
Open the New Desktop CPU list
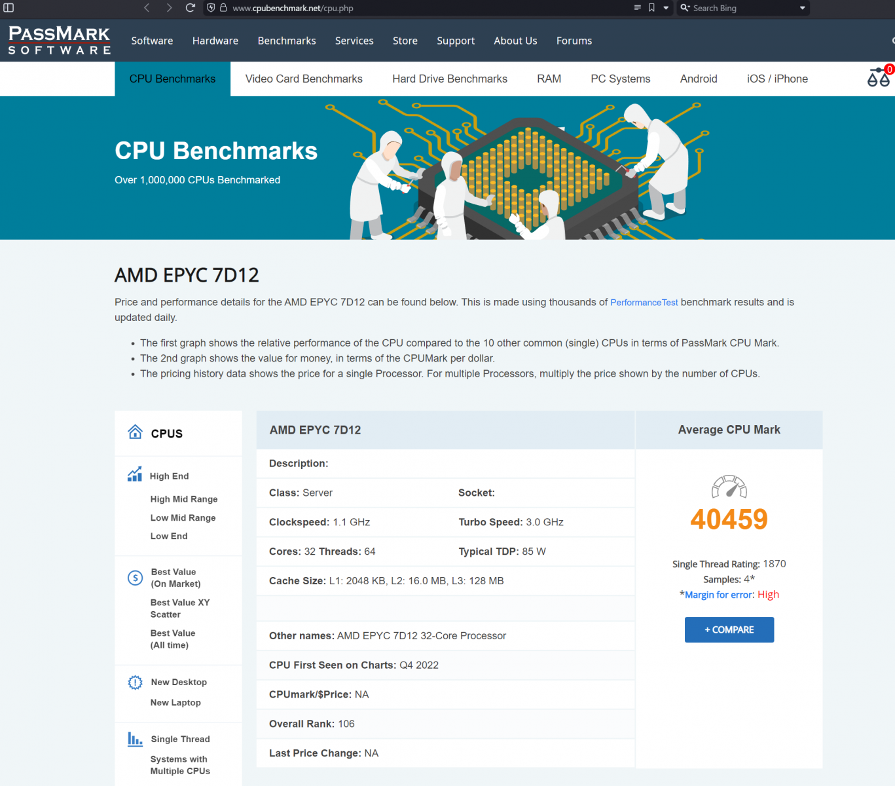pyautogui.click(x=179, y=682)
